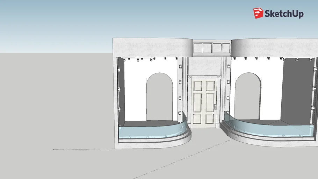Select the rightmost transom pane above the door
The image size is (318, 179).
[226, 47]
